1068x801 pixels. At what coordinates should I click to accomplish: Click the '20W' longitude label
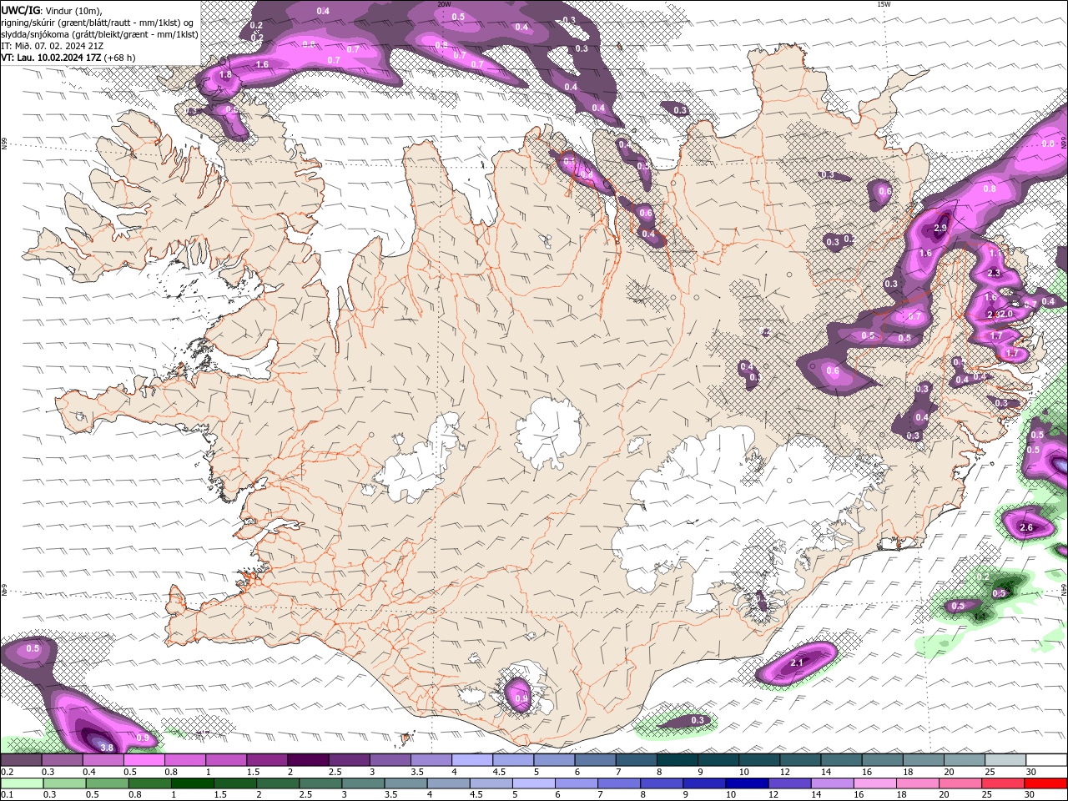[x=445, y=4]
